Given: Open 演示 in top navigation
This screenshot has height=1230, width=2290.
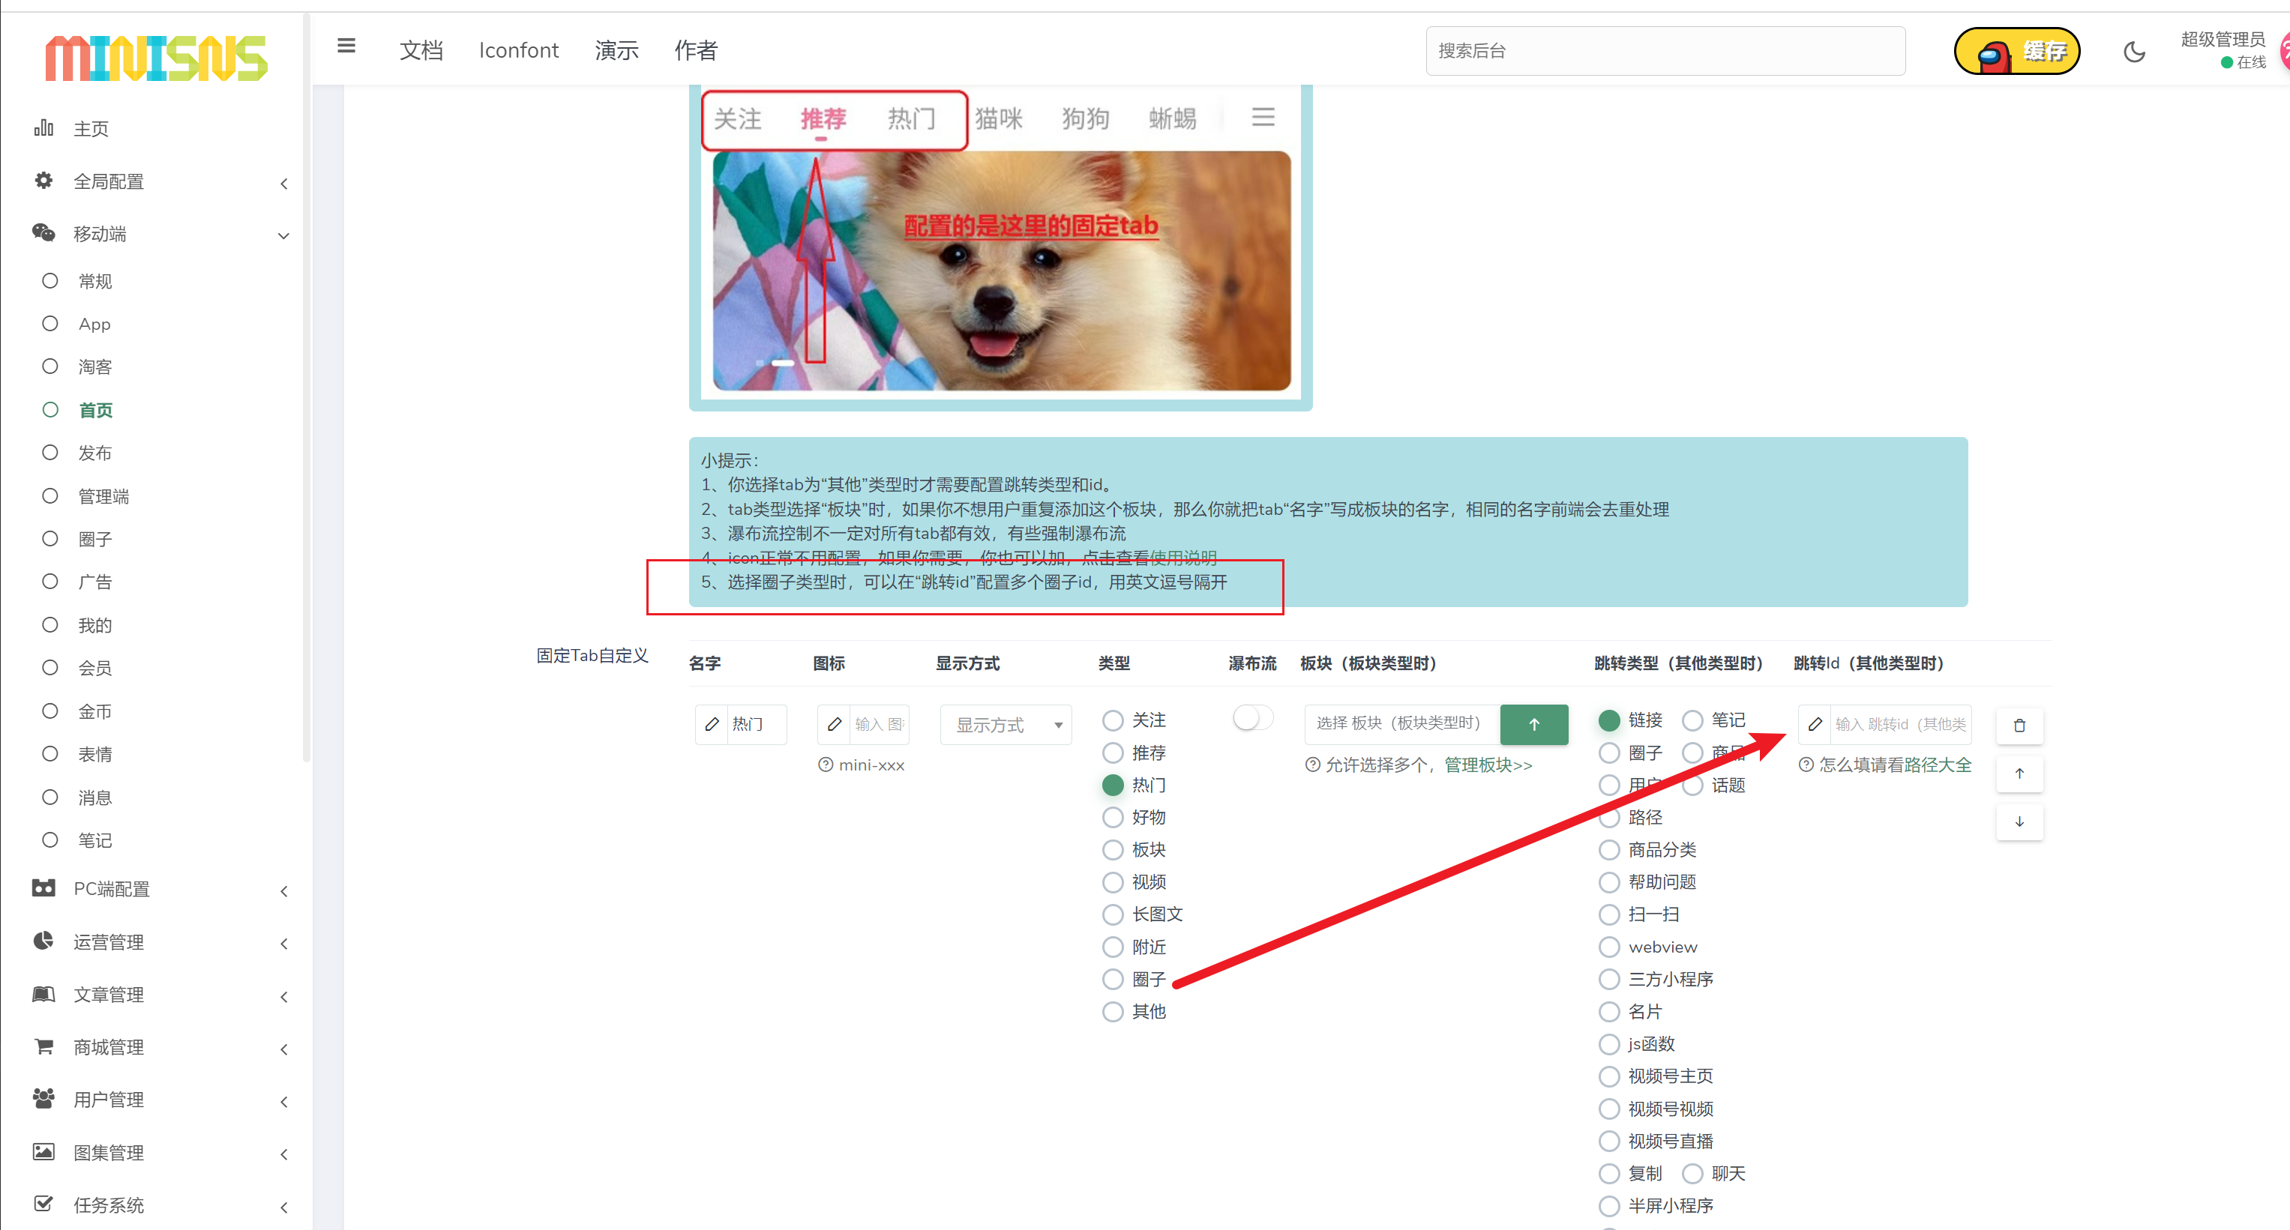Looking at the screenshot, I should (x=616, y=51).
